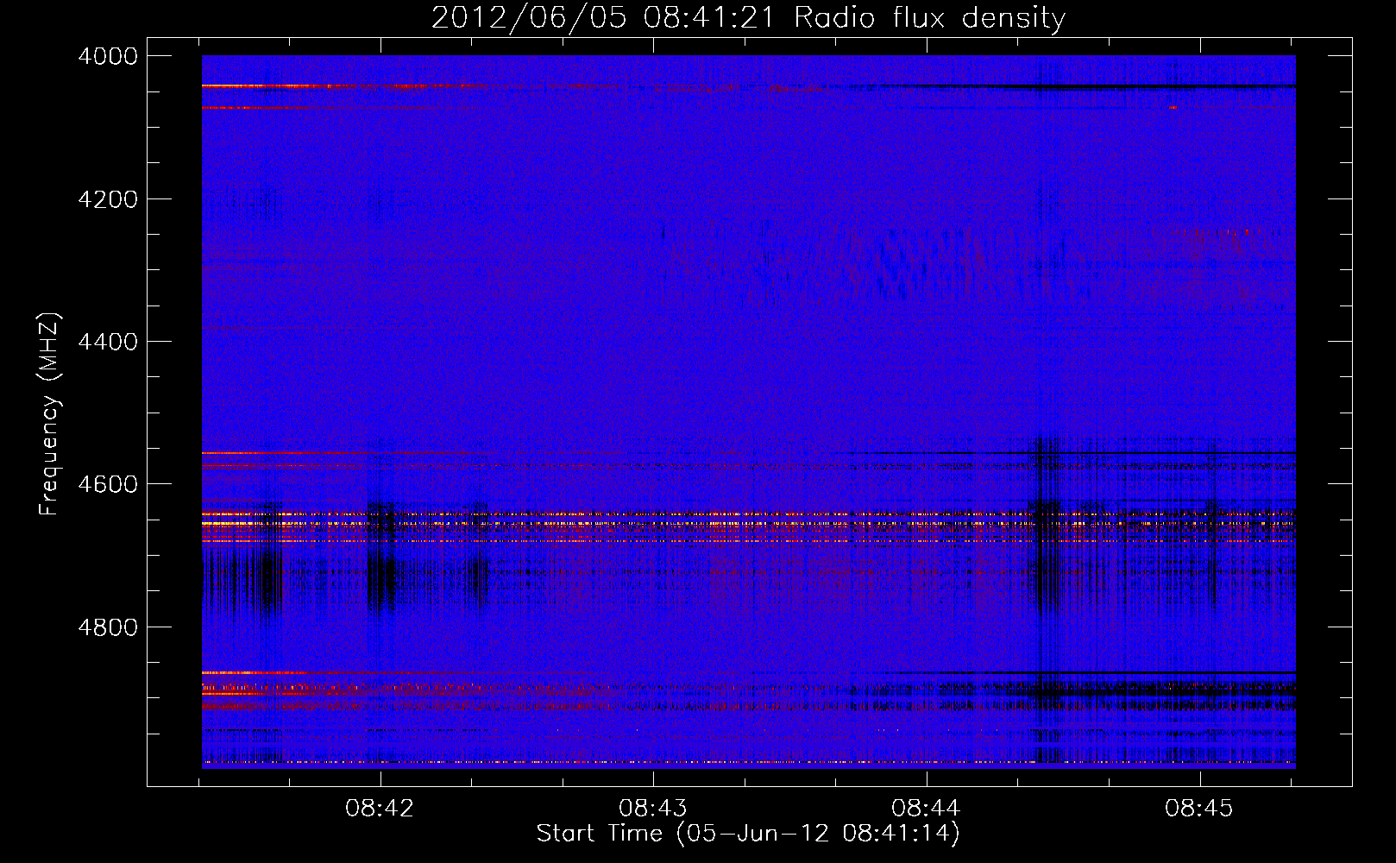Click the 08:43 time tick label
1396x863 pixels.
pos(653,809)
